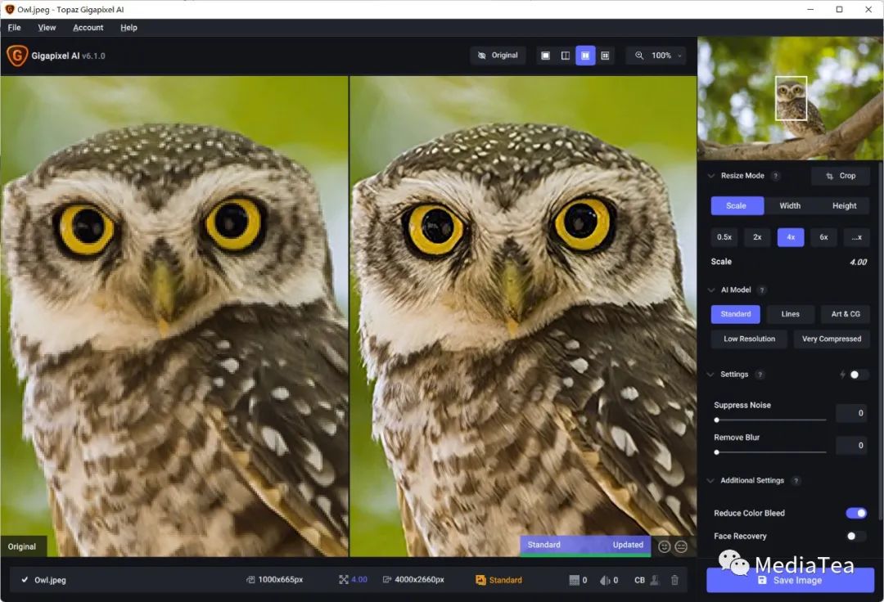The width and height of the screenshot is (884, 602).
Task: Collapse the Resize Mode section
Action: (711, 176)
